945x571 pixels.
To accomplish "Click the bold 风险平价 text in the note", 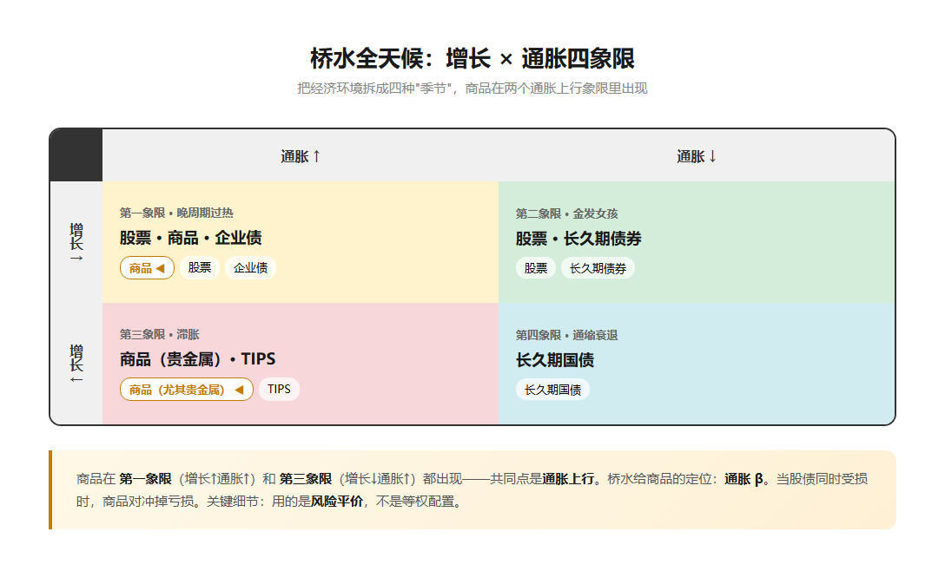I will coord(337,502).
